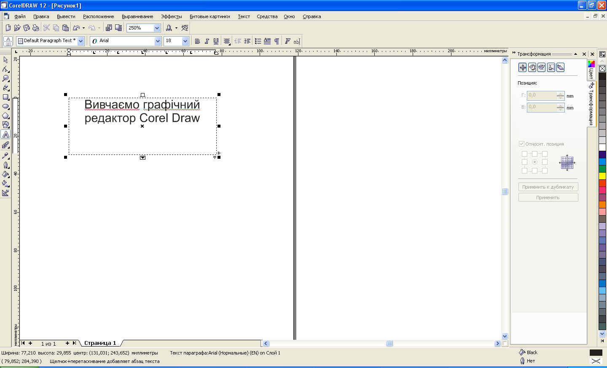Image resolution: width=607 pixels, height=368 pixels.
Task: Select the Eyedropper tool
Action: point(5,155)
